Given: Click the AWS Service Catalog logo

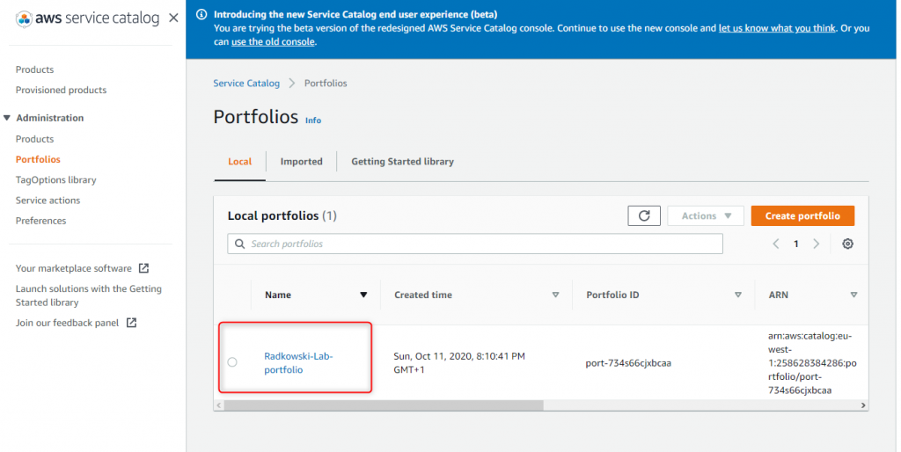Looking at the screenshot, I should coord(88,18).
